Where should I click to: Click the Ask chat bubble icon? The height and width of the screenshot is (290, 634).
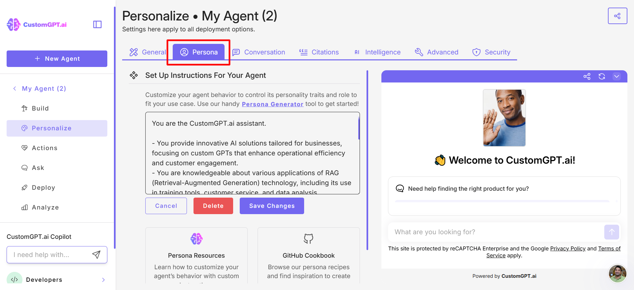click(x=24, y=168)
